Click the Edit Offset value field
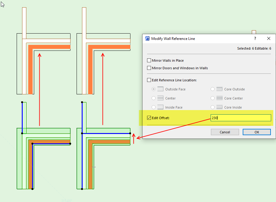The image size is (276, 202). tap(241, 118)
